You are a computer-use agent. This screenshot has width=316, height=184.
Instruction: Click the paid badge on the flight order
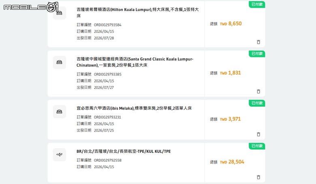[257, 146]
